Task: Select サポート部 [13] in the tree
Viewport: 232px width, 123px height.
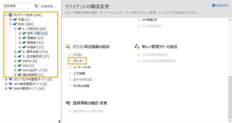Action: click(37, 34)
